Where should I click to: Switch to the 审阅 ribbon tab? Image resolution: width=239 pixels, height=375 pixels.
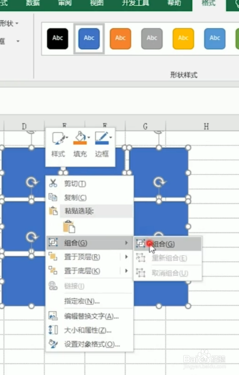[65, 3]
